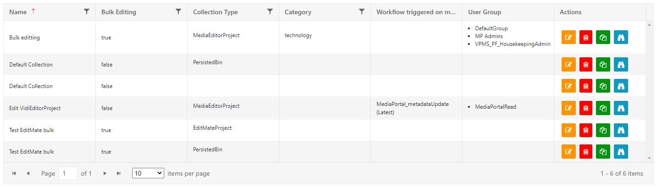Go to the first page
Screen dimensions: 657x188
14,173
